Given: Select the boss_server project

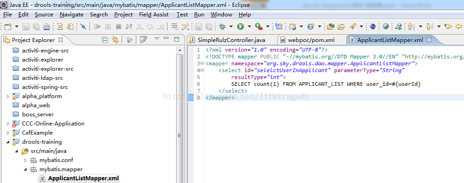Looking at the screenshot, I should click(x=38, y=115).
